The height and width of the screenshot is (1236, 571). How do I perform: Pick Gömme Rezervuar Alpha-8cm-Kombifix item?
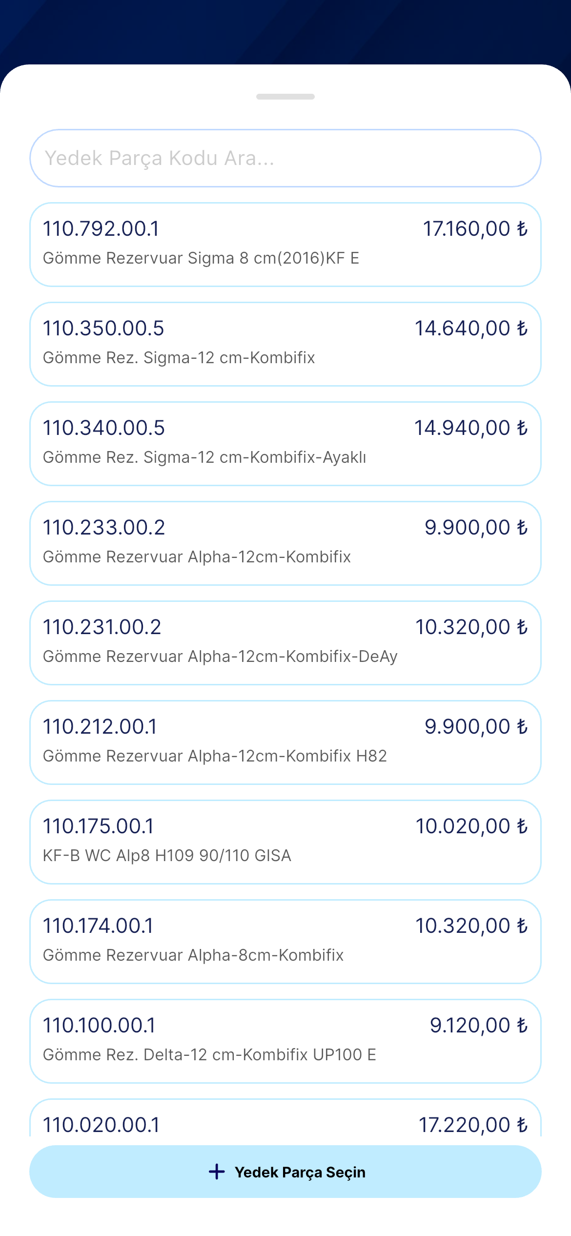point(285,942)
